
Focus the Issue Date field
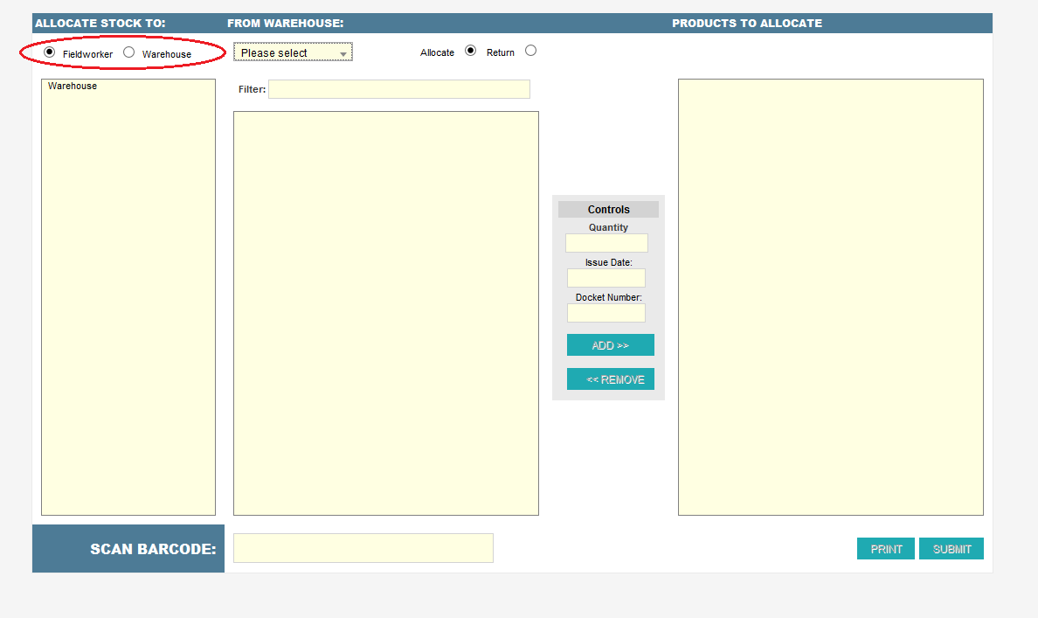[x=606, y=278]
